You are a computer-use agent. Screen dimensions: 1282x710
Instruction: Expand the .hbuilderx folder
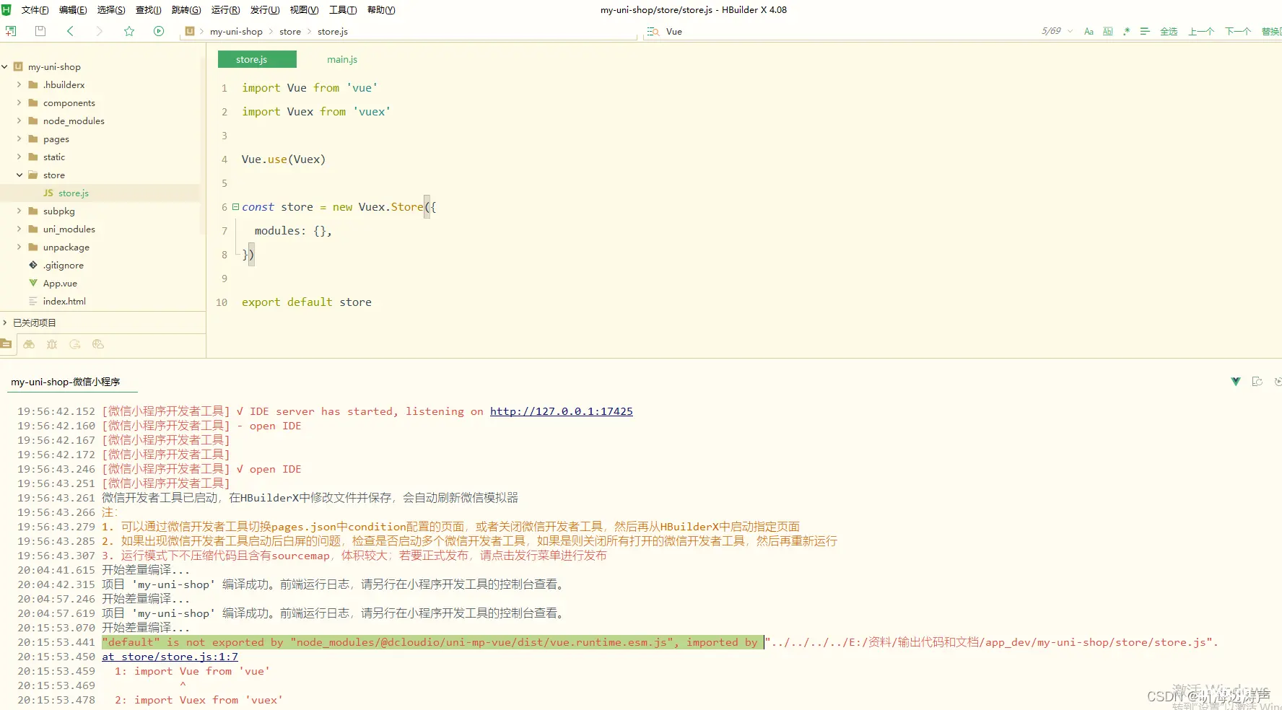pyautogui.click(x=19, y=84)
